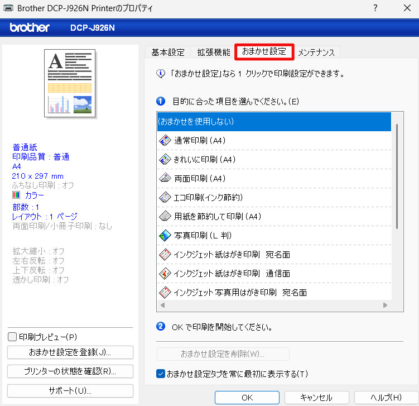Click the インクジェット紙はがき印刷 宛名面 icon
Viewport: 419px width, 406px height.
pyautogui.click(x=165, y=254)
